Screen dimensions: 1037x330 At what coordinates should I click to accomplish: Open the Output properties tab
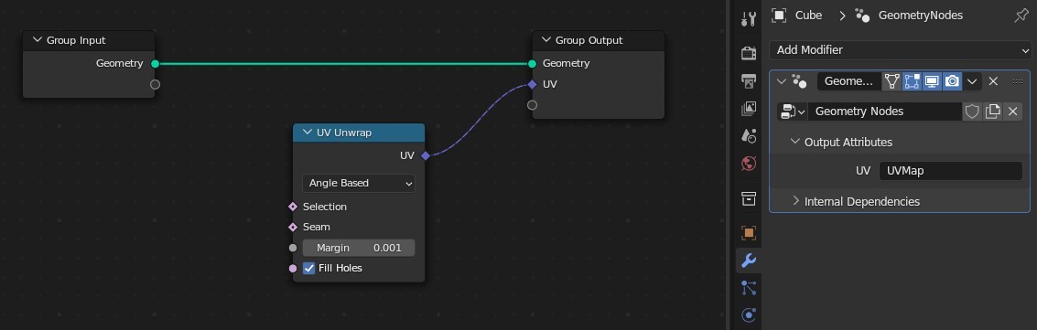(x=749, y=81)
